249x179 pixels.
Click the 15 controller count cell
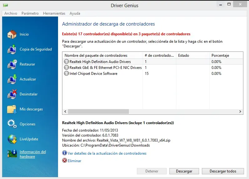click(x=147, y=74)
